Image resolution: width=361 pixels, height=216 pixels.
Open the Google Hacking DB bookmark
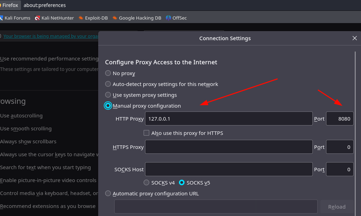pos(137,18)
